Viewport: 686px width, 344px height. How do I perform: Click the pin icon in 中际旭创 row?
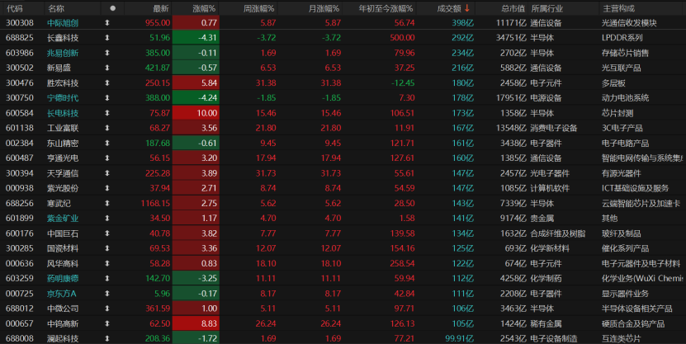(x=107, y=23)
